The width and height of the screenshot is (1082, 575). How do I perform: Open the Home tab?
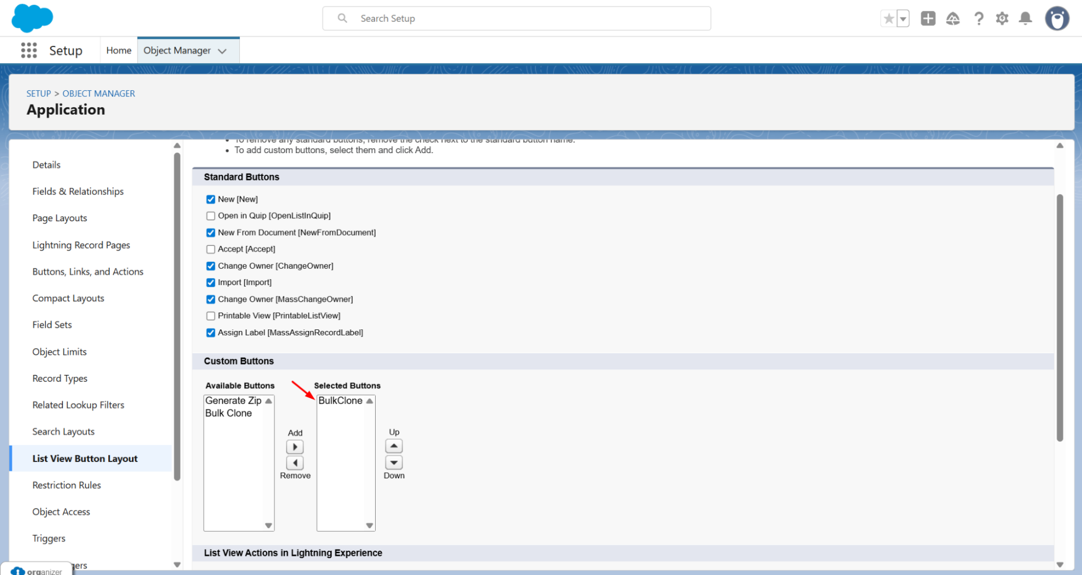click(x=119, y=50)
